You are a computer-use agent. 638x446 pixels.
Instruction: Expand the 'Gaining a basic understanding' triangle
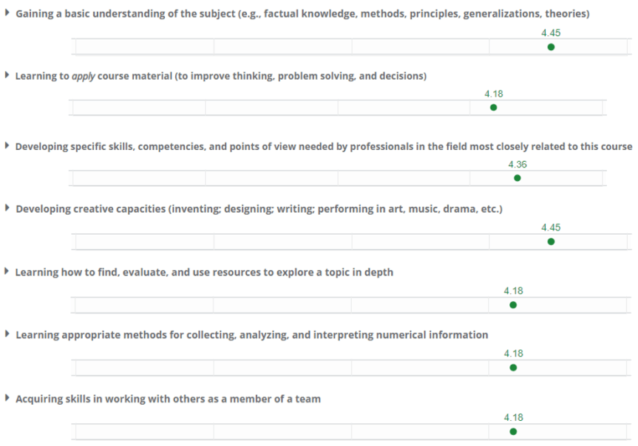[x=7, y=14]
